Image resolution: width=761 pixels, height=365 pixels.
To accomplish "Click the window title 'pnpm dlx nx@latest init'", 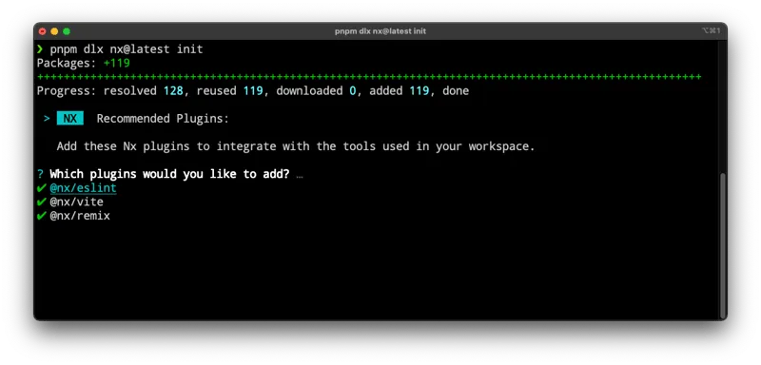I will coord(380,31).
